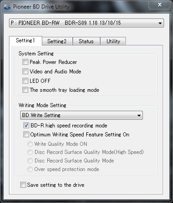Screen dimensions: 173x203
Task: Tick the Video and Audio Mode checkbox
Action: tap(25, 71)
